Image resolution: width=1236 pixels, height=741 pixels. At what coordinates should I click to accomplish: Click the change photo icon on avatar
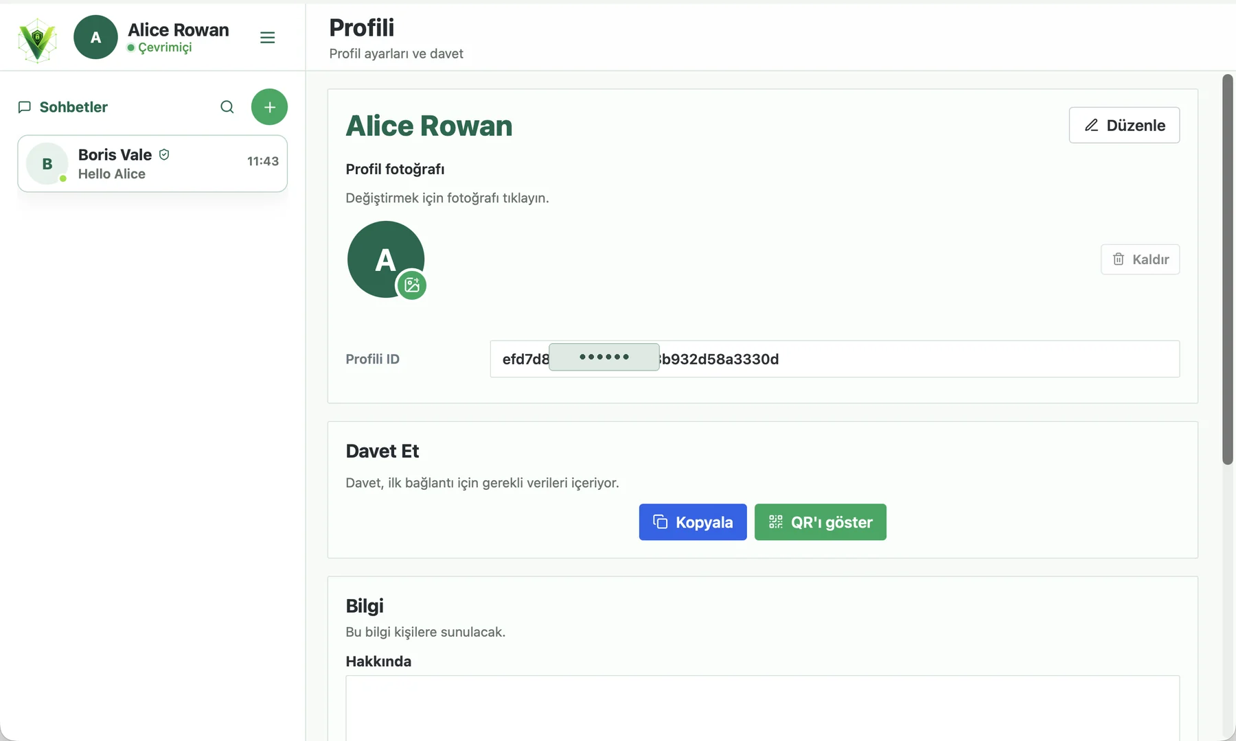point(412,285)
